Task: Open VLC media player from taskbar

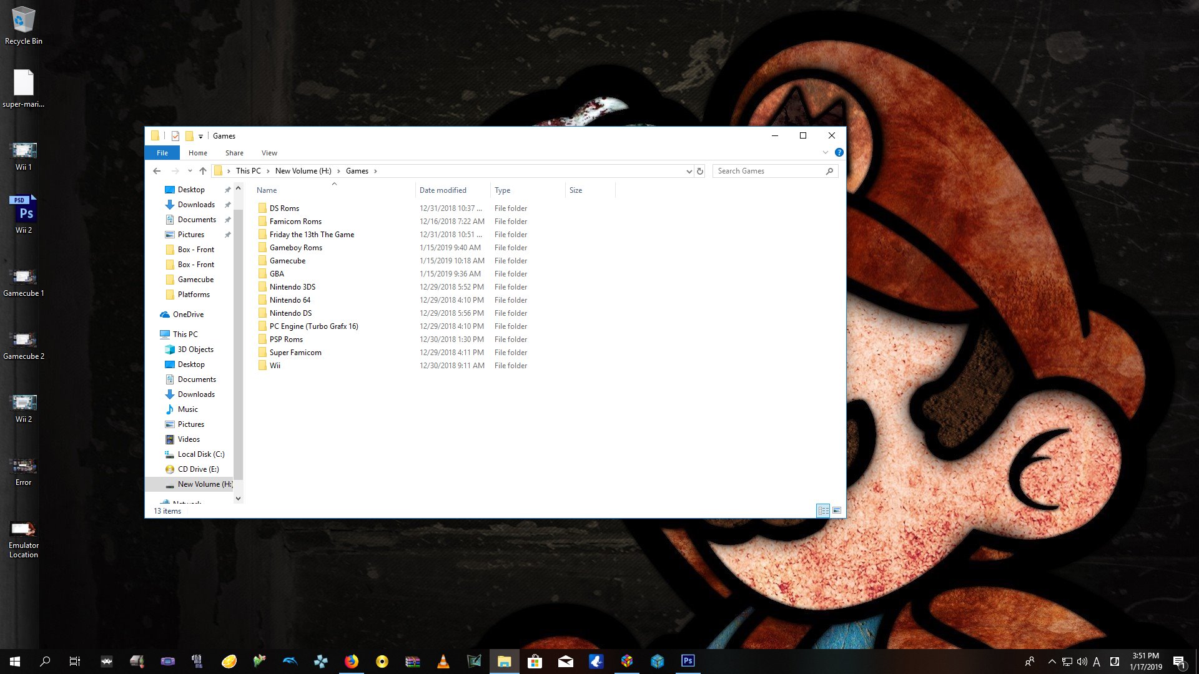Action: click(x=443, y=662)
